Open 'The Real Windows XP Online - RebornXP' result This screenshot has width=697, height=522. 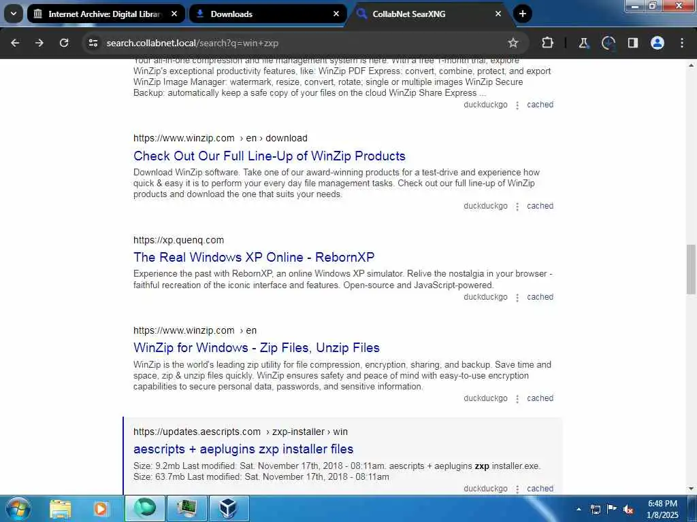coord(254,258)
